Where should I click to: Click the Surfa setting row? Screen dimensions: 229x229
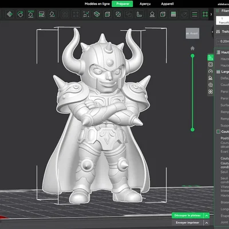224,105
